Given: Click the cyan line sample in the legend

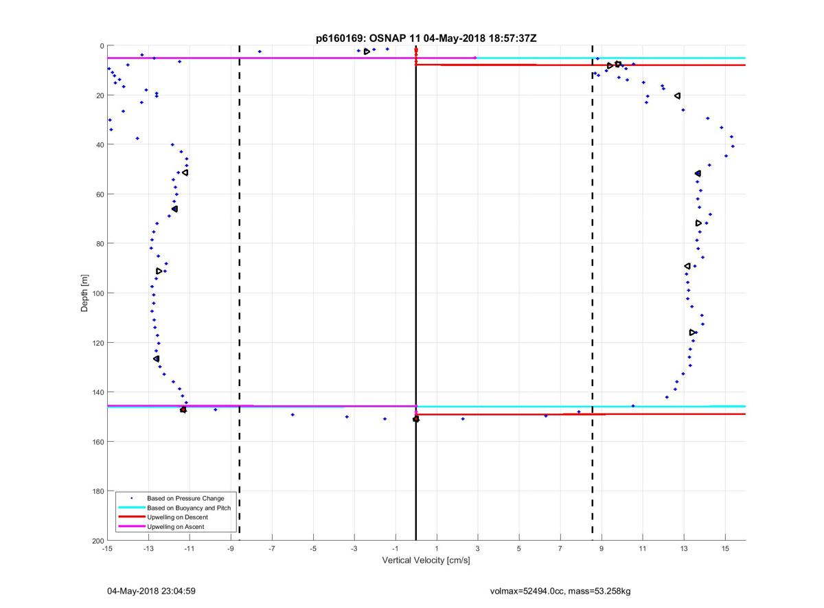Looking at the screenshot, I should click(131, 508).
